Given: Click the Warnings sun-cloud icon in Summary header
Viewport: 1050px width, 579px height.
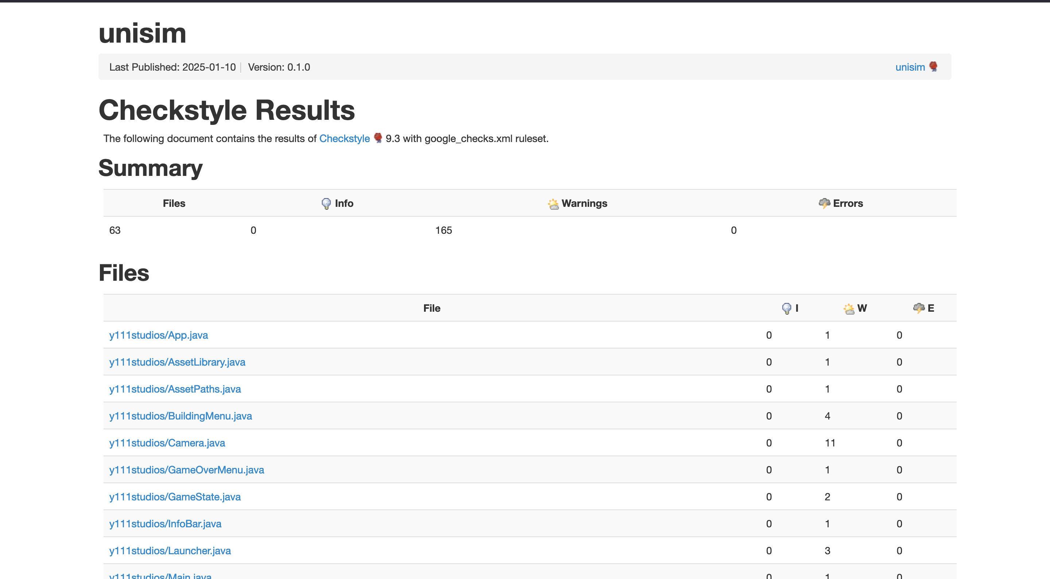Looking at the screenshot, I should (x=553, y=203).
